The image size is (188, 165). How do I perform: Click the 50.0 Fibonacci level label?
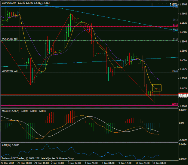click(175, 29)
